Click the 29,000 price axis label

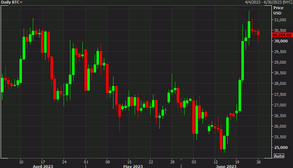280,63
